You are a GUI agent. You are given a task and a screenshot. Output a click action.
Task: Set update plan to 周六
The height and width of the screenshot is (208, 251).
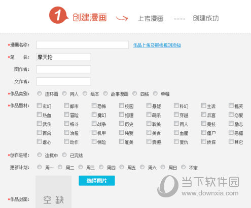[142, 167]
